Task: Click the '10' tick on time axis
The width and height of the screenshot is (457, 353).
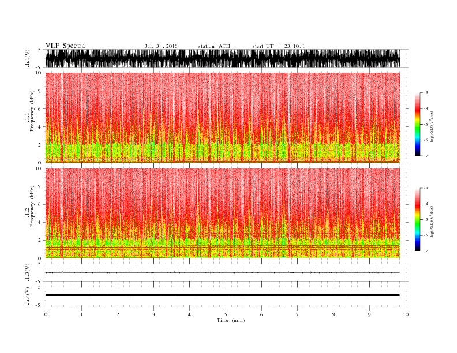Action: point(406,314)
